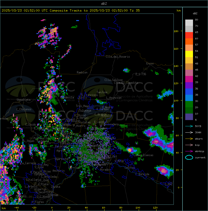Select the purple swatch between labels 39 and 36

click(x=189, y=85)
